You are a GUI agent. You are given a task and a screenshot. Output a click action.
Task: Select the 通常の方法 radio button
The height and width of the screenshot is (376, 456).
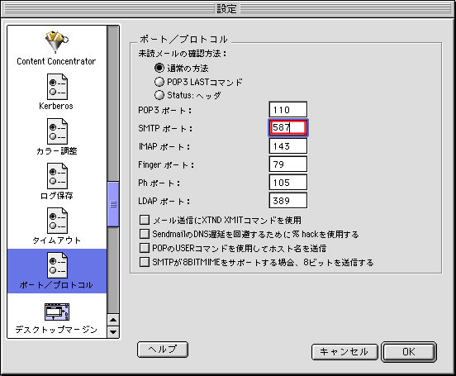[159, 68]
